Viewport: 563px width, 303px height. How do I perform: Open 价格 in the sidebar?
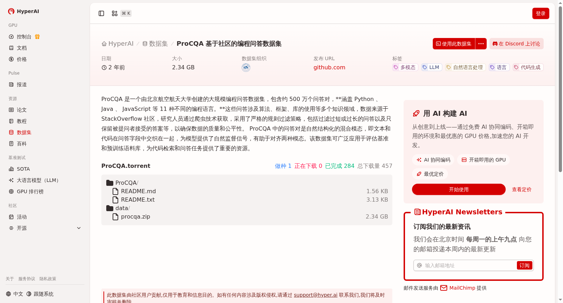click(22, 59)
